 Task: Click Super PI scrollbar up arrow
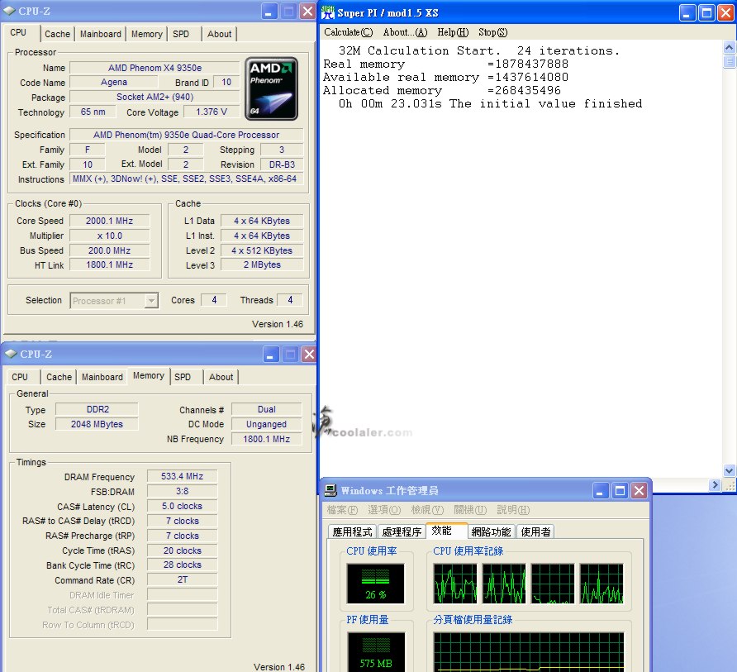[x=729, y=47]
